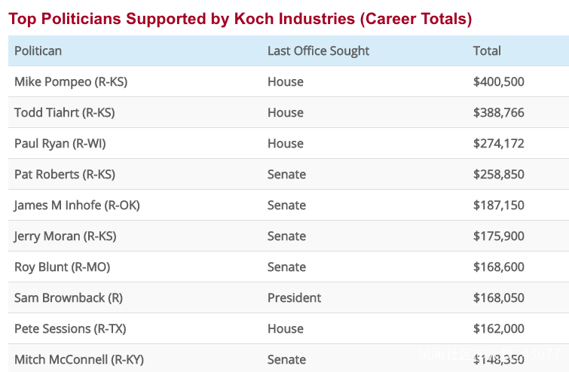569x372 pixels.
Task: Select the Todd Tiahrt (R-KS) name
Action: pos(64,112)
